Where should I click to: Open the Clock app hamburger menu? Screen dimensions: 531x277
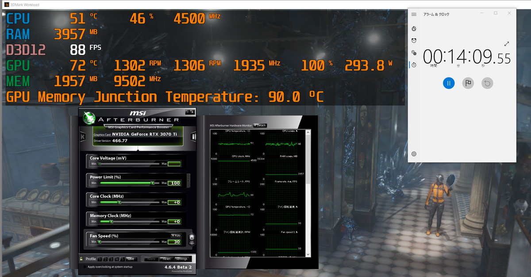click(x=414, y=14)
